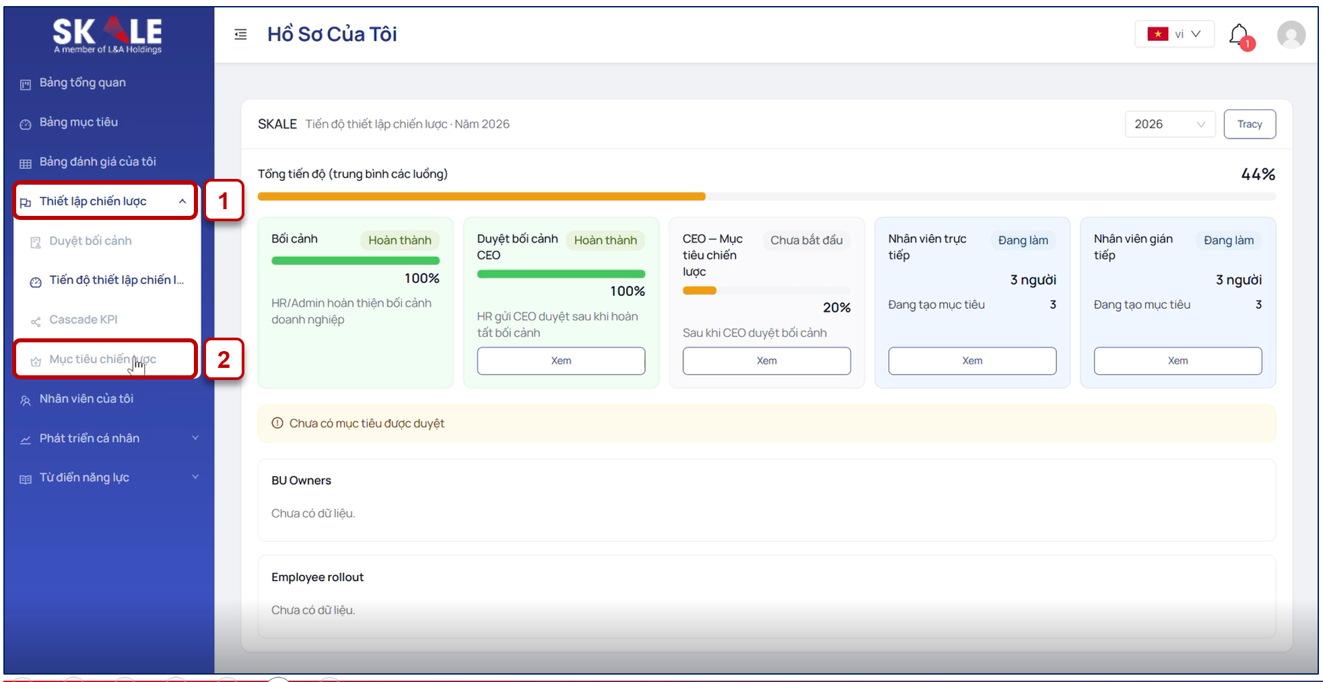Click the Hồ Sơ Của Tôi page title
The image size is (1323, 682).
(x=332, y=34)
